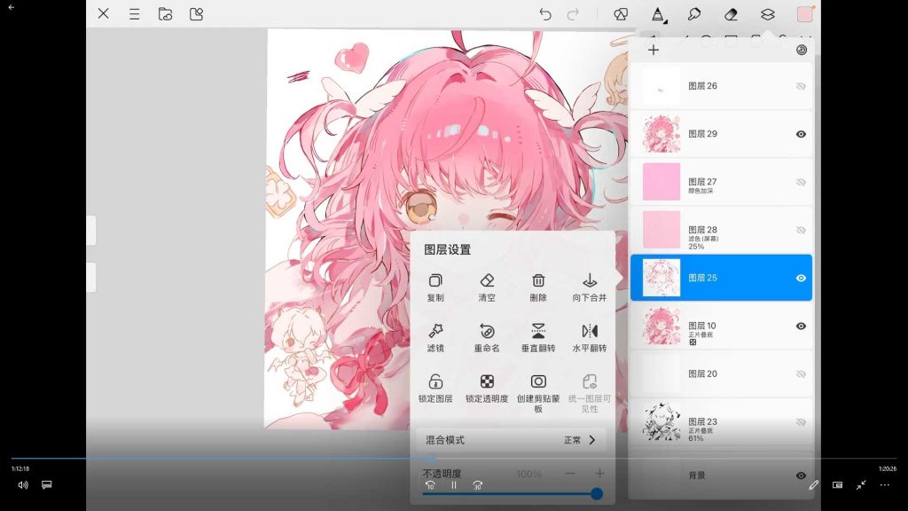Flip layer vertically with 垂直翻转
This screenshot has width=908, height=511.
(x=538, y=338)
